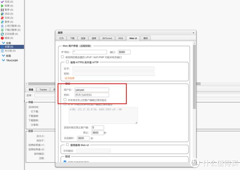Open the RSS options tab

(x=121, y=38)
